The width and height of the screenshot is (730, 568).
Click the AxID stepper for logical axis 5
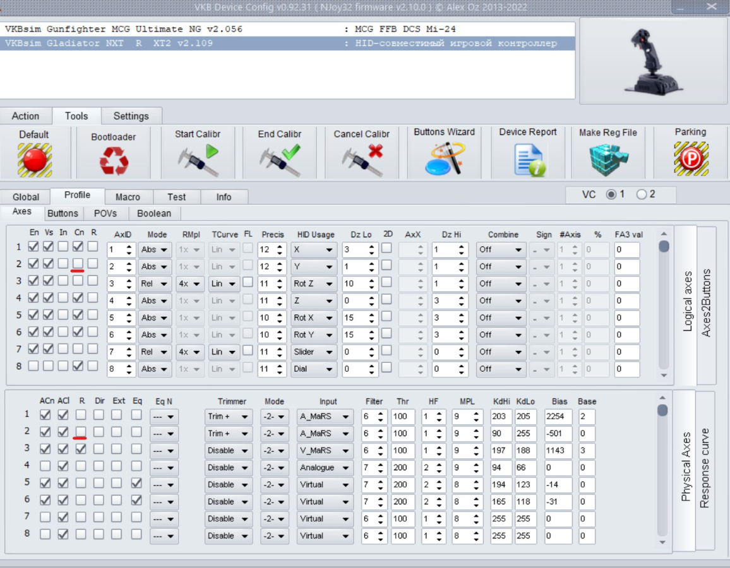click(129, 317)
